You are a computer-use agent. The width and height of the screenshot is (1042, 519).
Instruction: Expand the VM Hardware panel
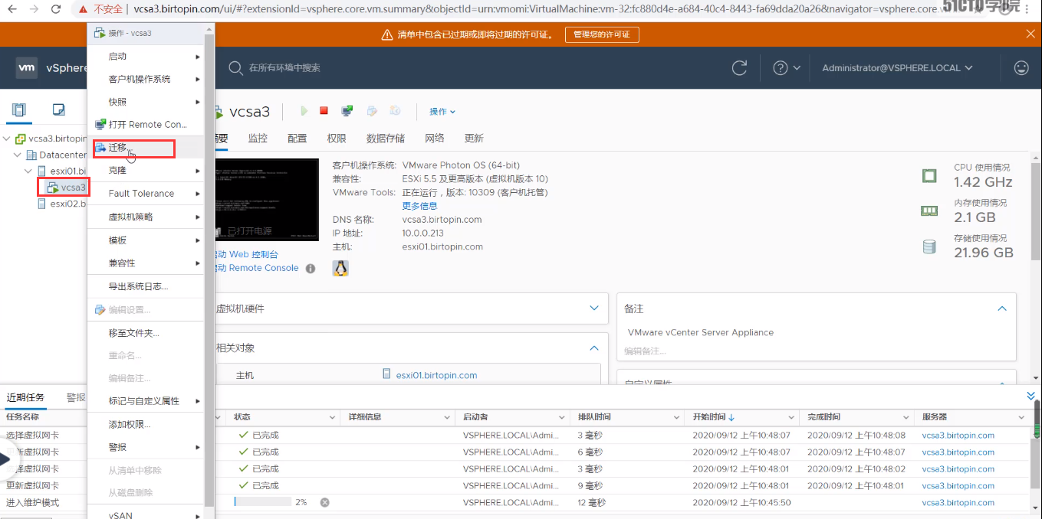594,308
